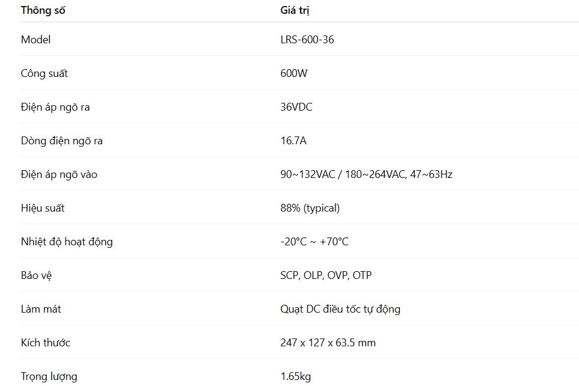Select the 88% (typical) efficiency value
The width and height of the screenshot is (579, 386).
(x=310, y=208)
